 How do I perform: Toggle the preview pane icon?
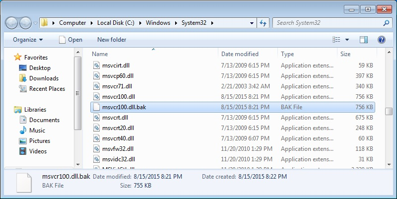(364, 40)
